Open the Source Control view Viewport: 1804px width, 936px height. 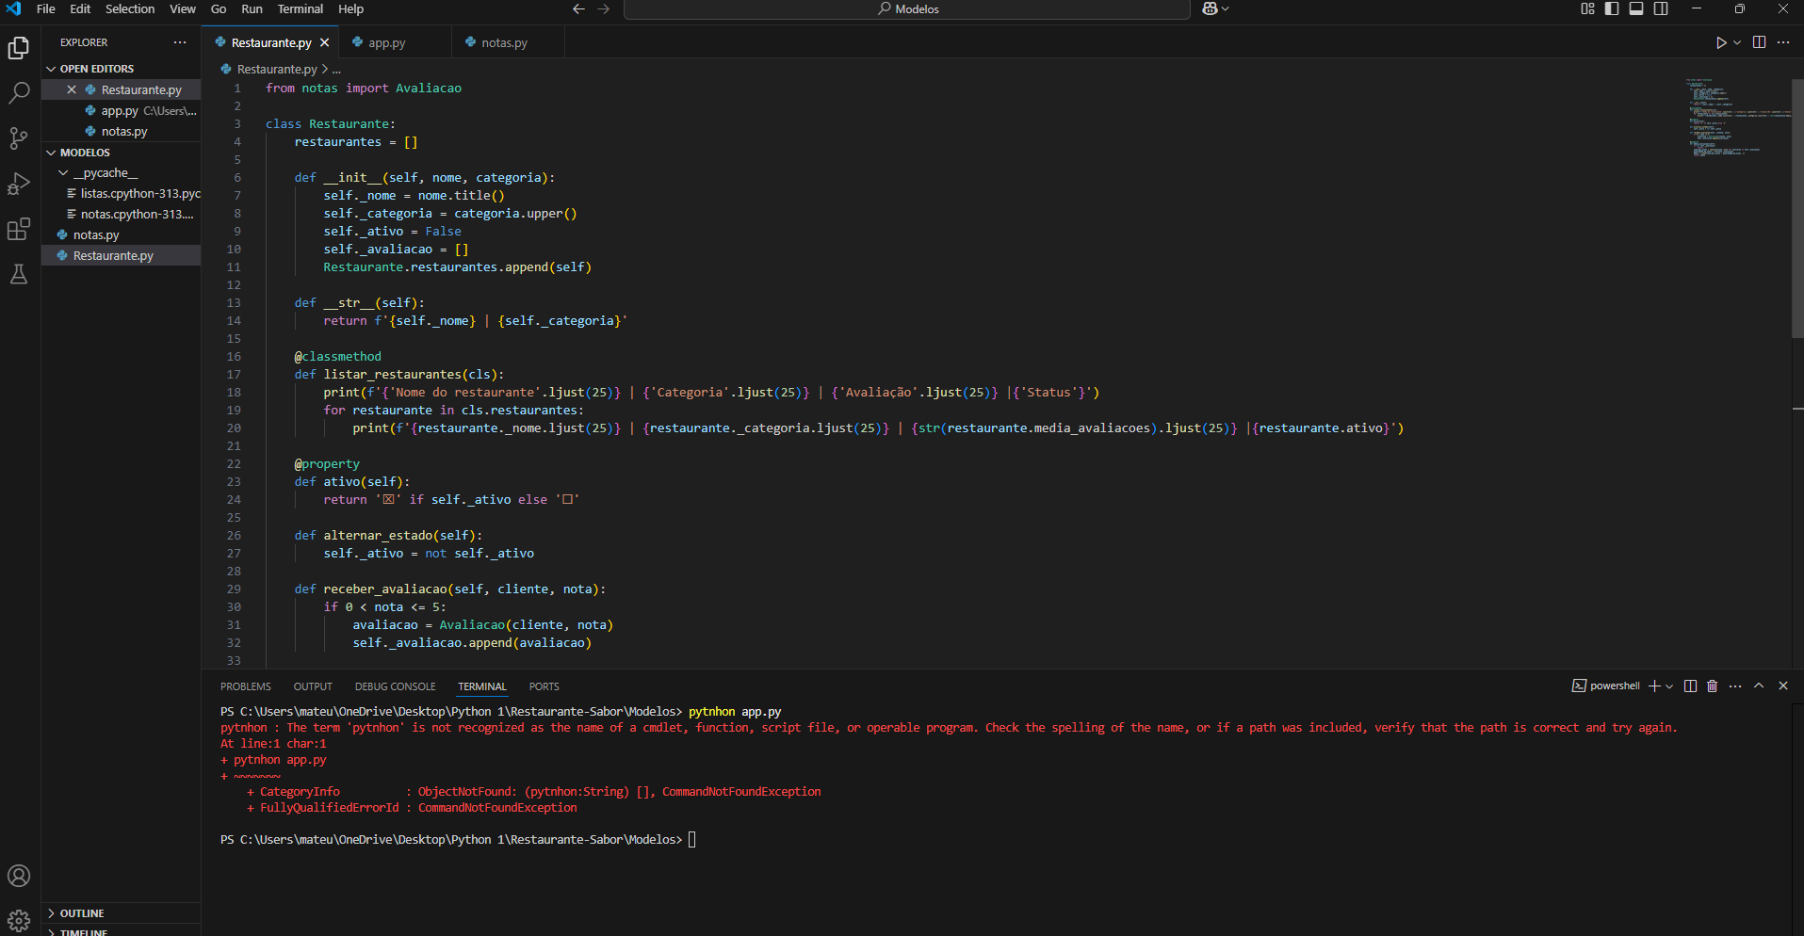(19, 138)
